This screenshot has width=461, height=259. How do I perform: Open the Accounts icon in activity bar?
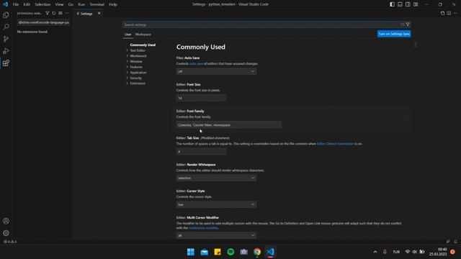(x=6, y=221)
